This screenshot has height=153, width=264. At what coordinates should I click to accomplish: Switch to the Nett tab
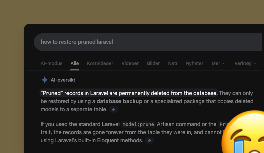point(173,63)
